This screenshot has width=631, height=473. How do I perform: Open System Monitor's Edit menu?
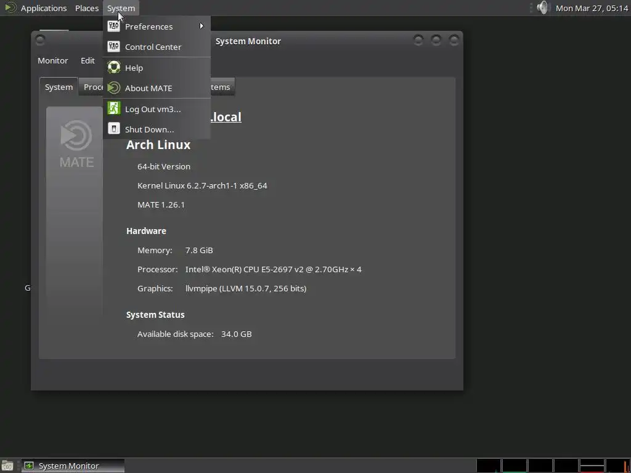[x=88, y=60]
